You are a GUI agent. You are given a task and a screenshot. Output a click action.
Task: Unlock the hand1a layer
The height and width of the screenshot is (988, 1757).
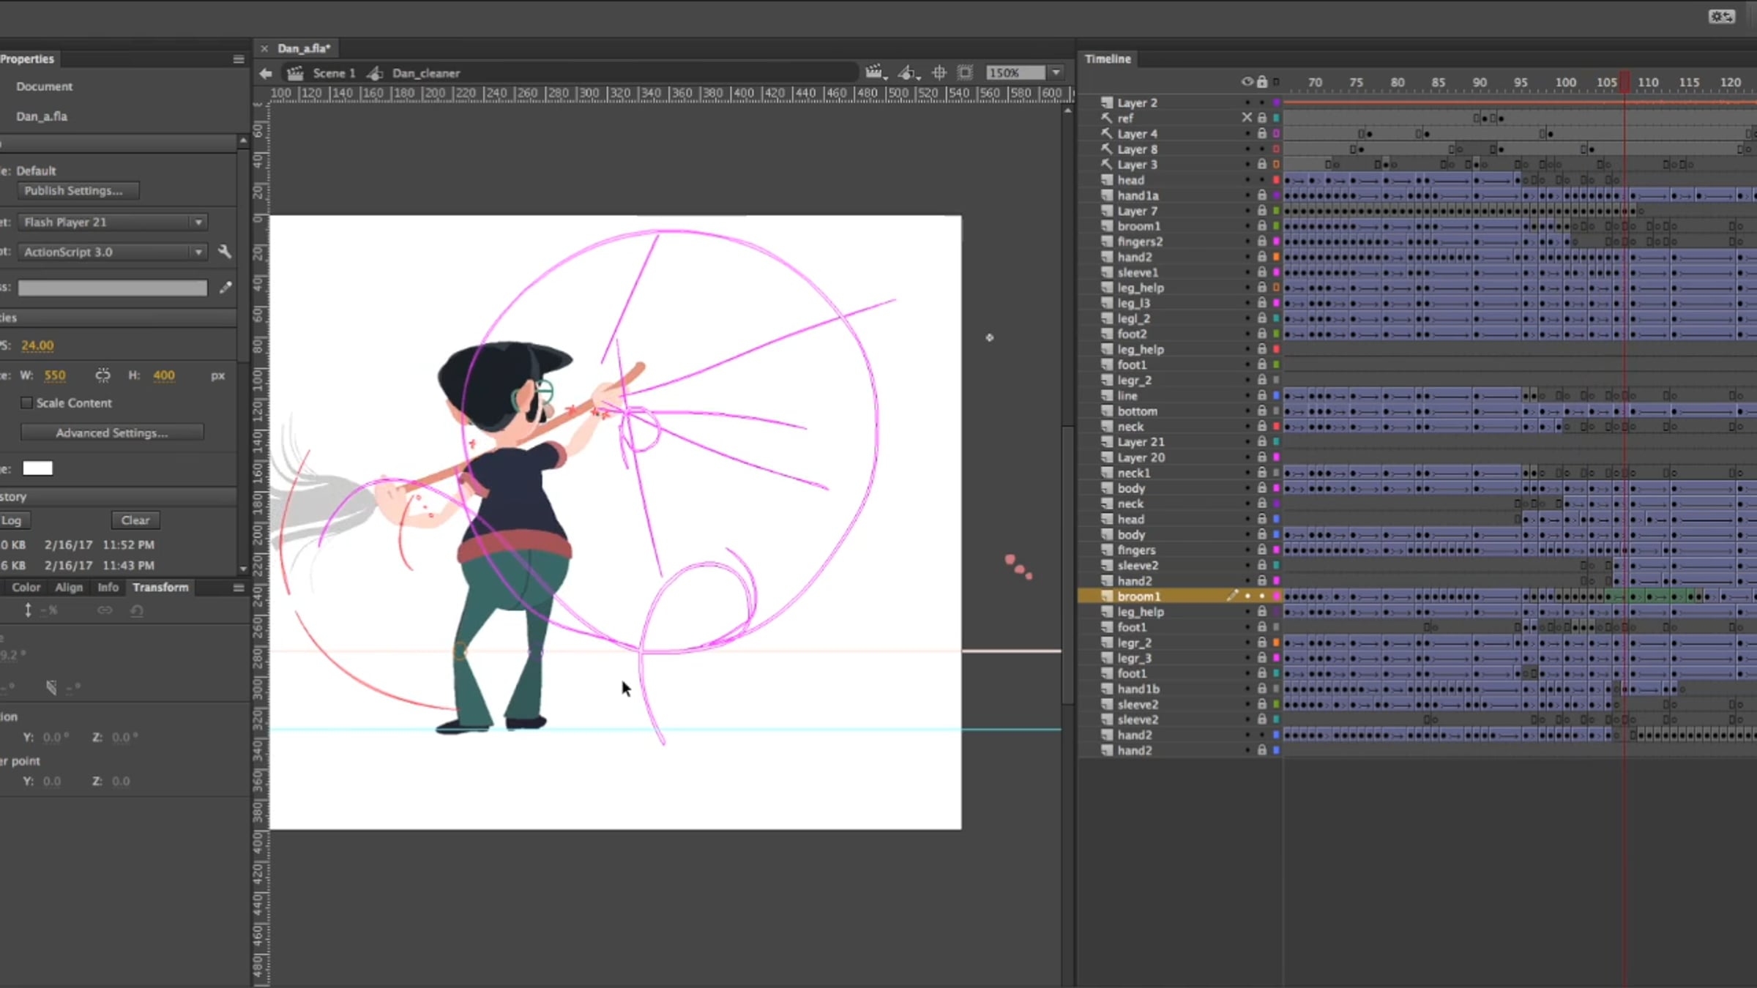(1262, 195)
